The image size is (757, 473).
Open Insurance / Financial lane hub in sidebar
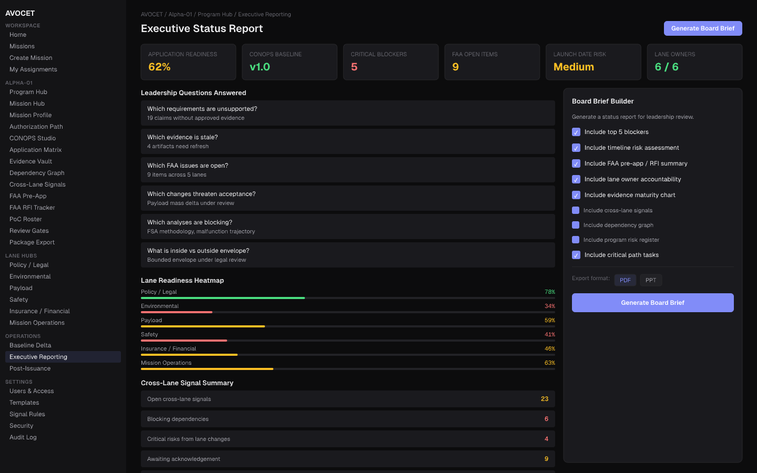(x=63, y=311)
